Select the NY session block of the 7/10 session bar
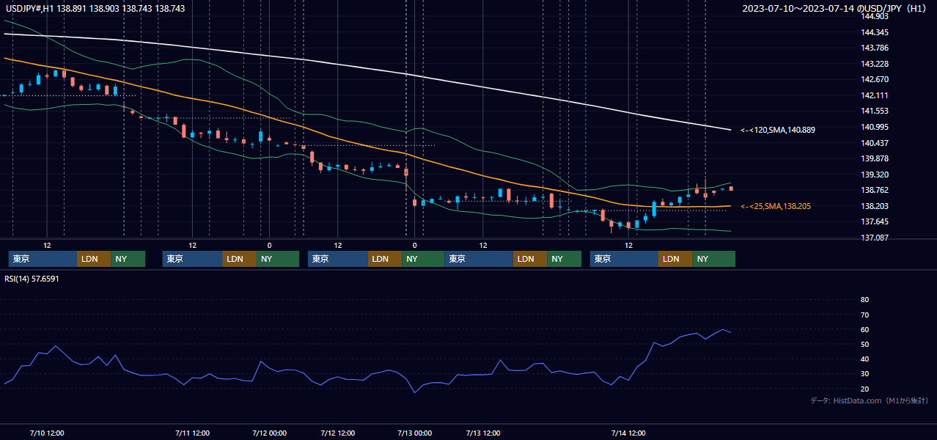The width and height of the screenshot is (937, 440). (x=128, y=259)
